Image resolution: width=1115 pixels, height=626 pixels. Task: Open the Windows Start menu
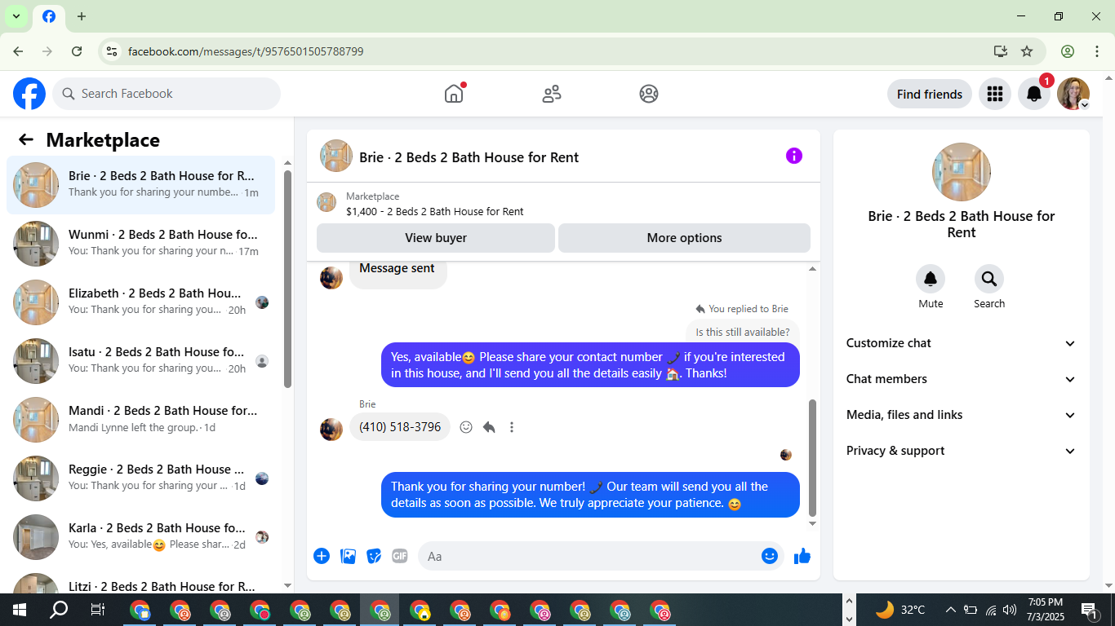click(x=20, y=610)
